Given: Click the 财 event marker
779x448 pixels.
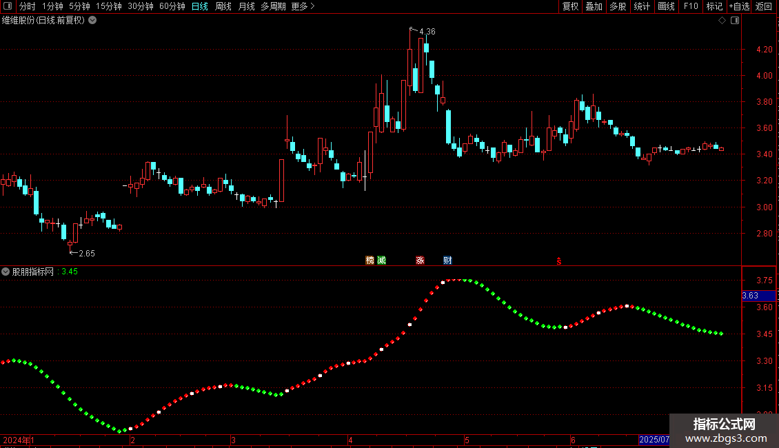Looking at the screenshot, I should coord(447,261).
